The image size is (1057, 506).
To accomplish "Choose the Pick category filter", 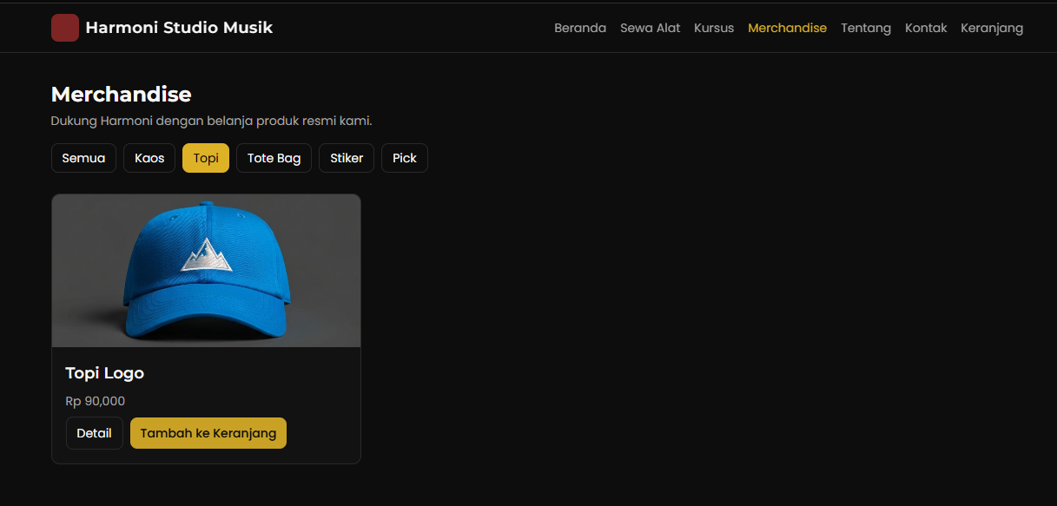I will tap(405, 158).
